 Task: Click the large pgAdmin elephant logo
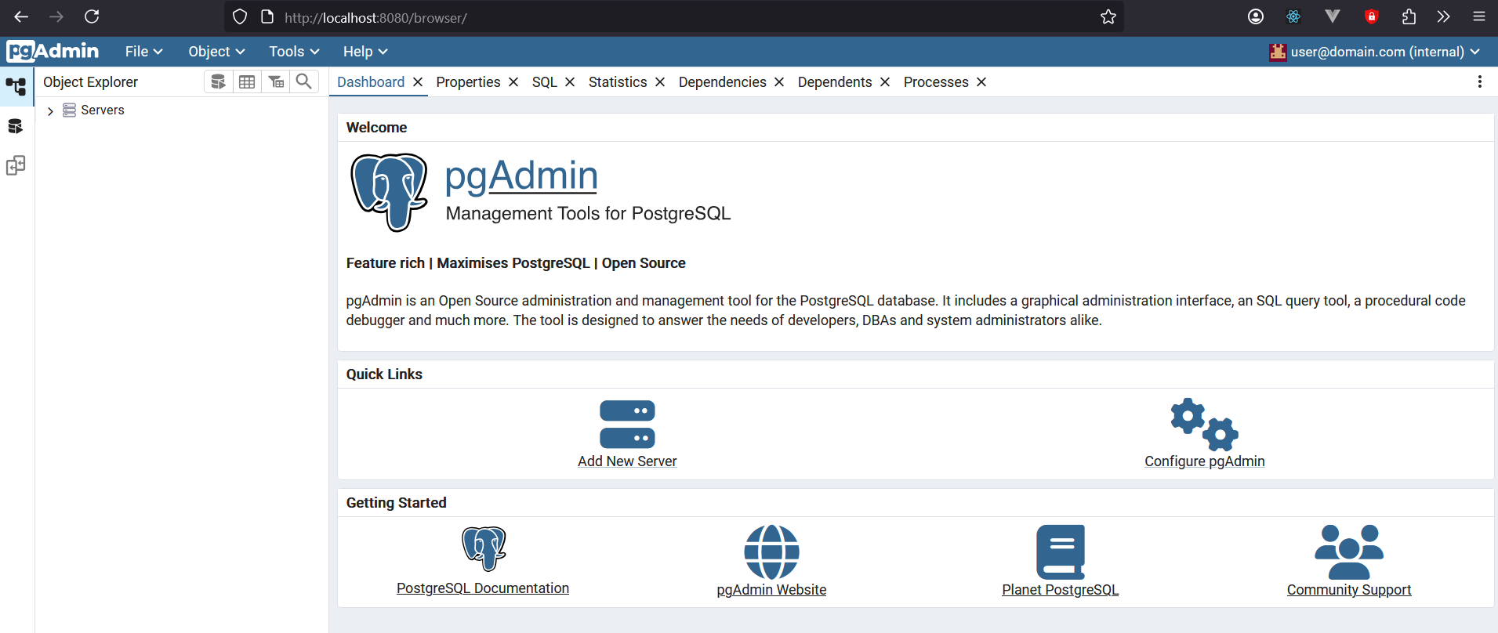coord(390,192)
